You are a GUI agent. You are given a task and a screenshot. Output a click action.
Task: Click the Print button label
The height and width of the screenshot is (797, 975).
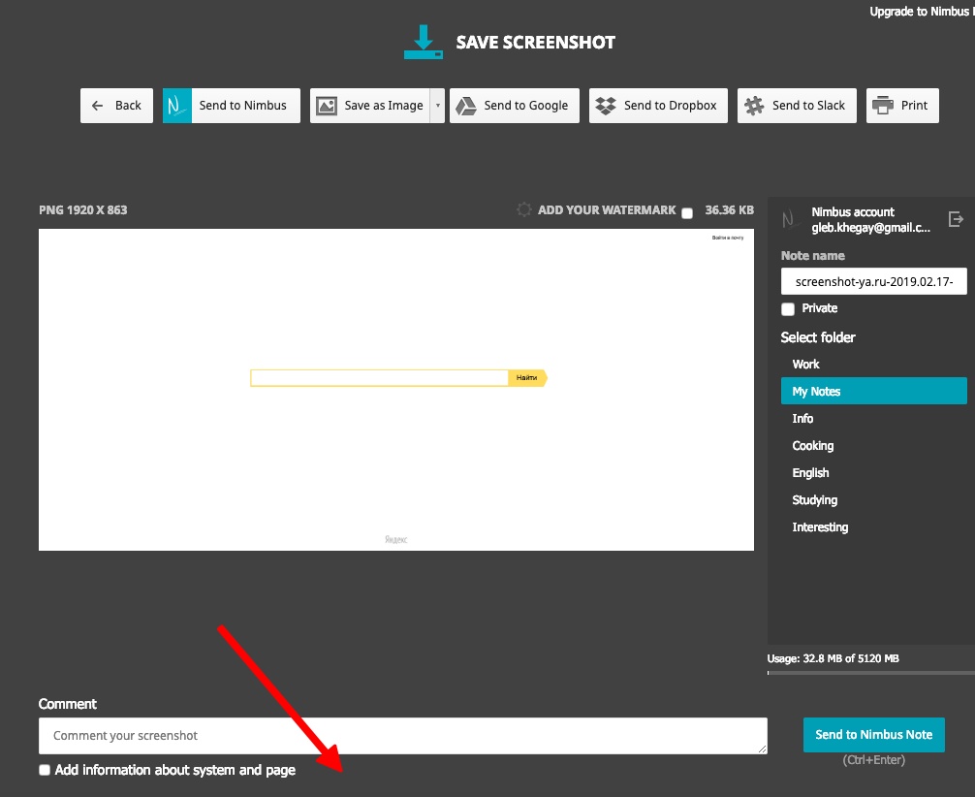pos(914,106)
